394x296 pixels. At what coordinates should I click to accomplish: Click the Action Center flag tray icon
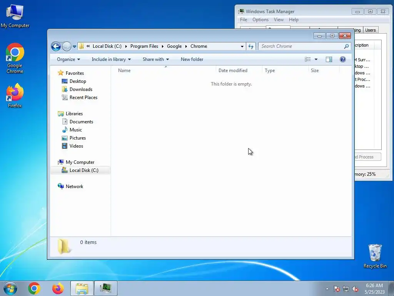[x=337, y=289]
